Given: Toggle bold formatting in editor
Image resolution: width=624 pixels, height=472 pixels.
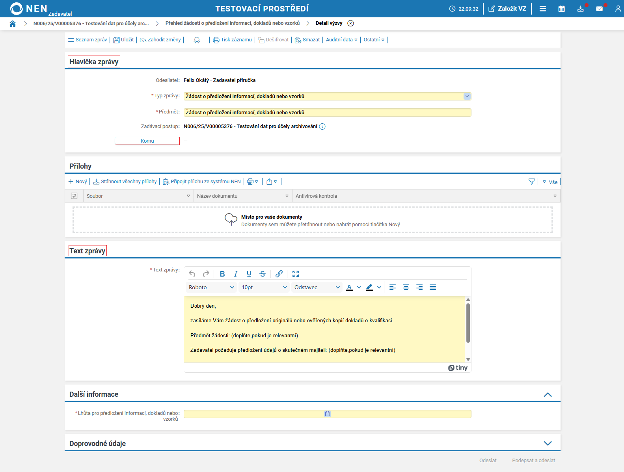Looking at the screenshot, I should [222, 274].
